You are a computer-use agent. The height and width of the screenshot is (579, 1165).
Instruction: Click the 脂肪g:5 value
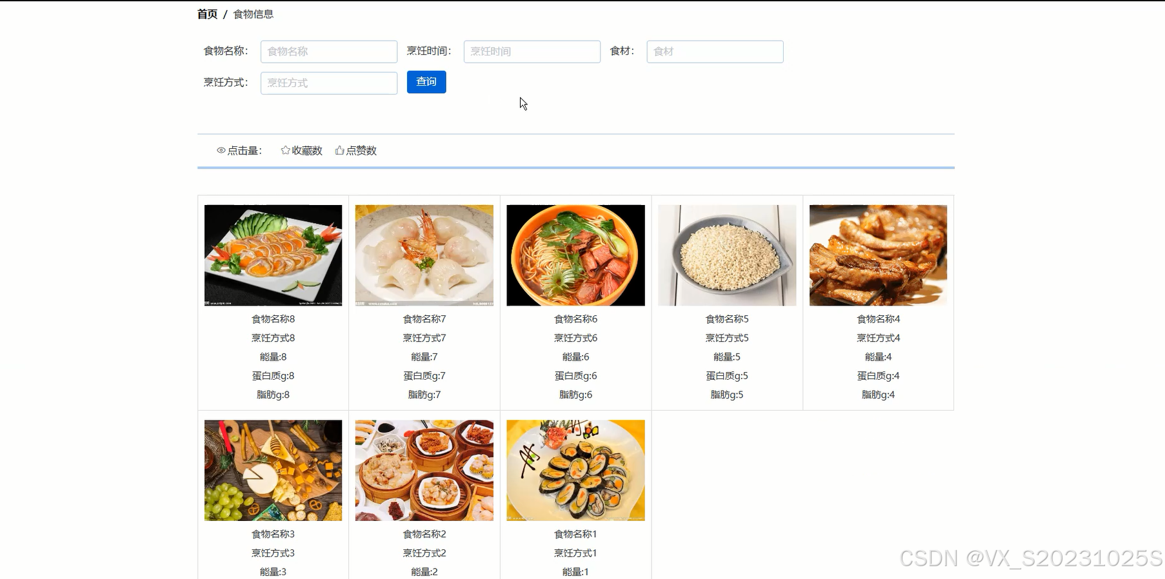[727, 395]
